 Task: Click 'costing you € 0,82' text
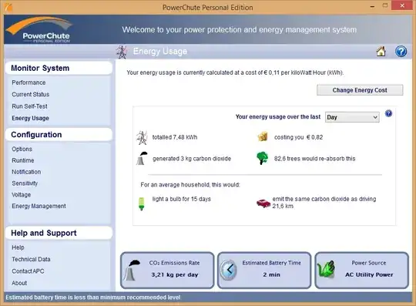click(x=298, y=137)
